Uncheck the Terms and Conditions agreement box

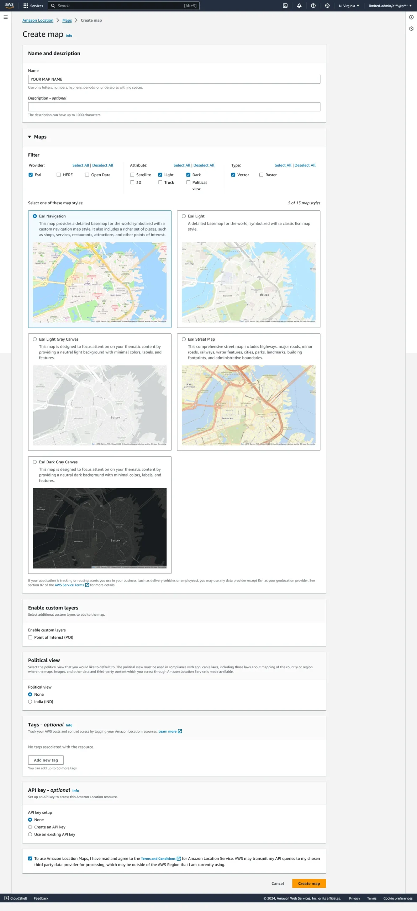[30, 859]
